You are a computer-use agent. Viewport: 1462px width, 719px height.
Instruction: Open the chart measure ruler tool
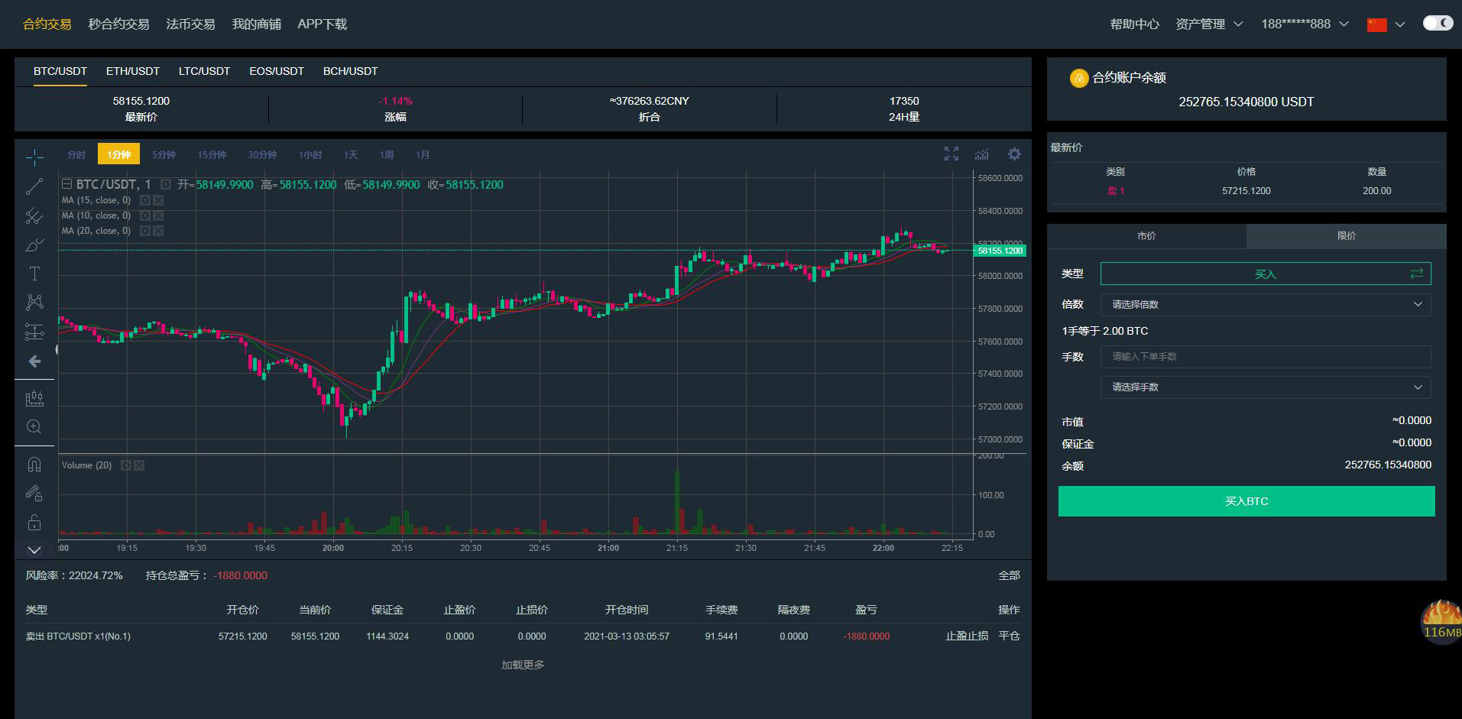point(34,398)
